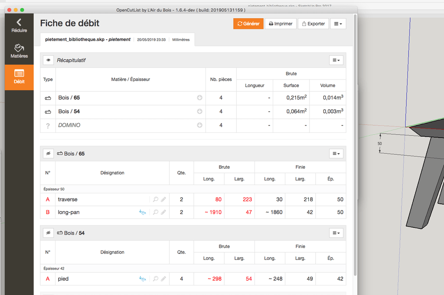Screen dimensions: 444x295
Task: Open the Bois / 54 group options dropdown
Action: pos(336,233)
